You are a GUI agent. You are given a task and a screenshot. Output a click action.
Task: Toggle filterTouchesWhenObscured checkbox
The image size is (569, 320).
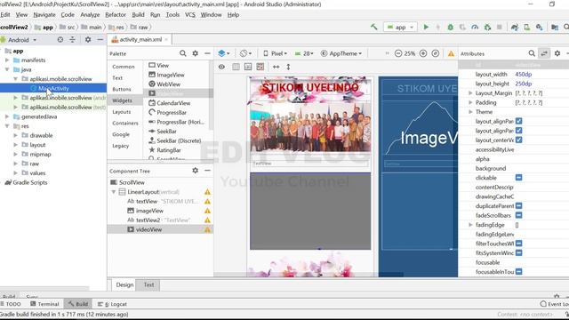[518, 244]
